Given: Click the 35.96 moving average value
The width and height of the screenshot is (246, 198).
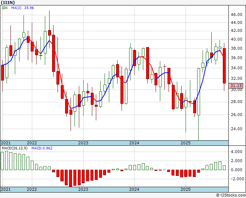Looking at the screenshot, I should [29, 8].
